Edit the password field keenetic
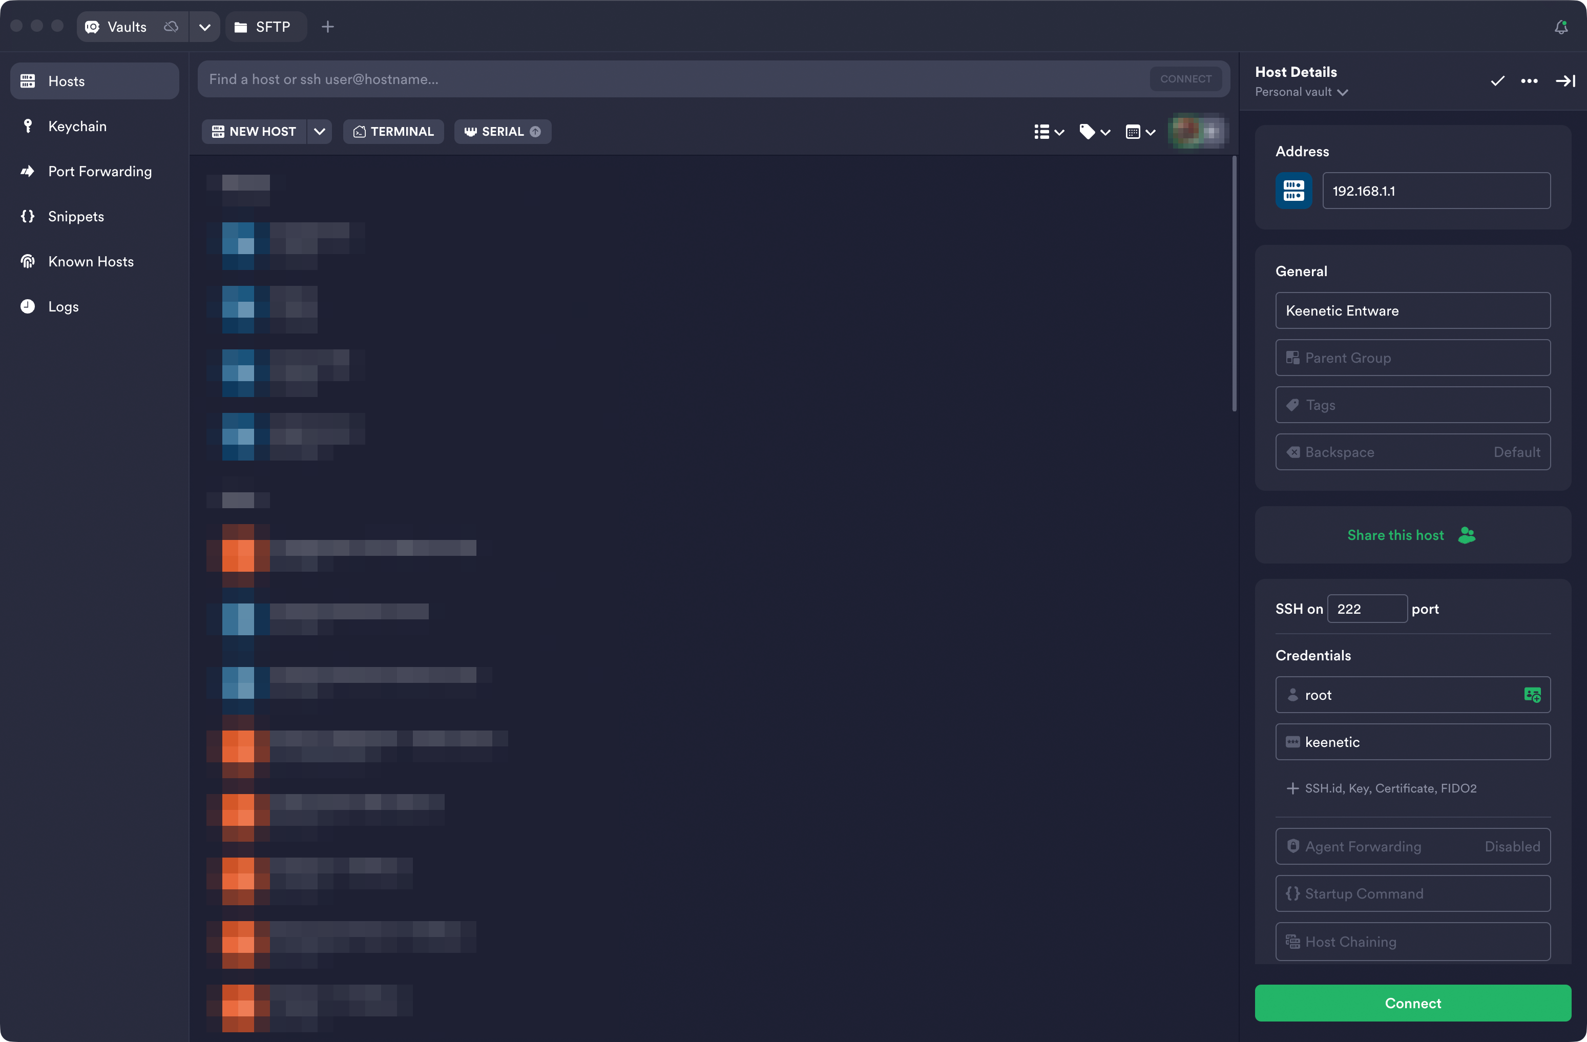 click(x=1412, y=742)
